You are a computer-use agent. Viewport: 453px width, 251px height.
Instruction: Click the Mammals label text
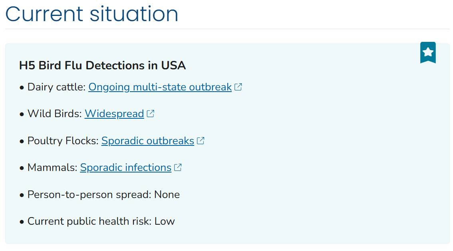pos(52,168)
